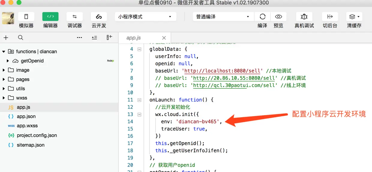
Task: Open the more options ellipsis in file panel
Action: 79,38
